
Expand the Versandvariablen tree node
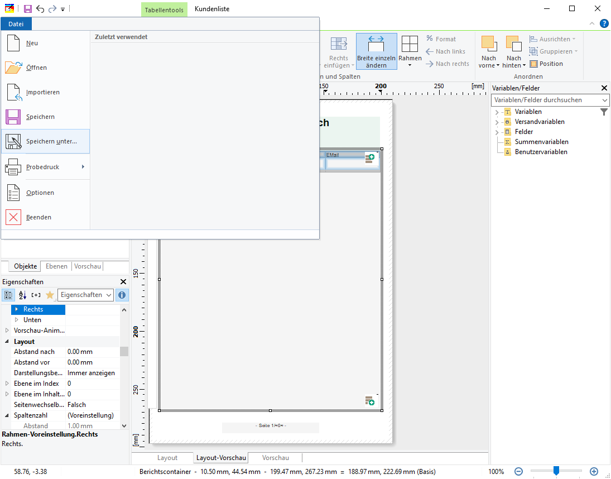[x=497, y=122]
